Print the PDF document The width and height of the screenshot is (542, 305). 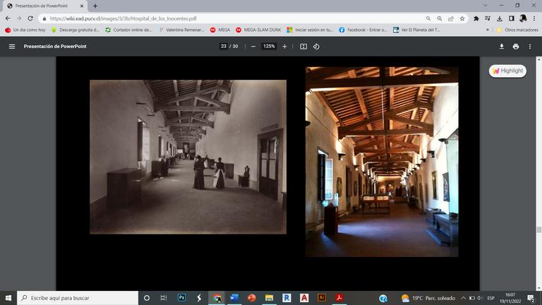[516, 47]
